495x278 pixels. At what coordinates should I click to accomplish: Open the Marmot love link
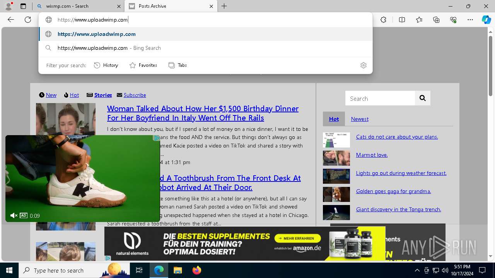coord(372,155)
